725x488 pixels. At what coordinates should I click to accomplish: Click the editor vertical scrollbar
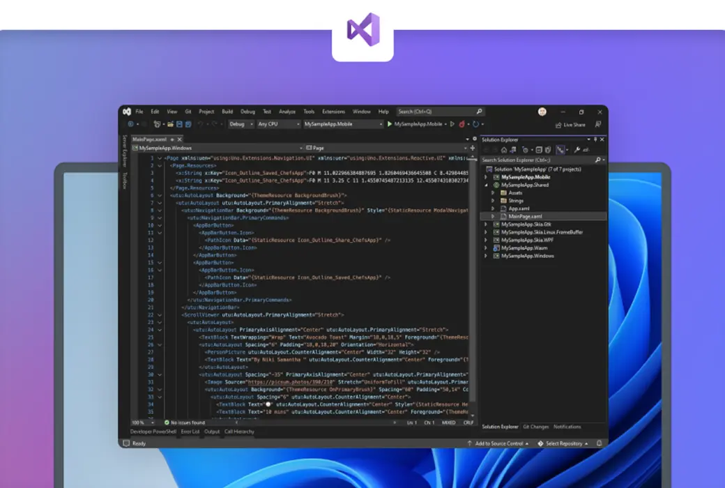tap(472, 287)
